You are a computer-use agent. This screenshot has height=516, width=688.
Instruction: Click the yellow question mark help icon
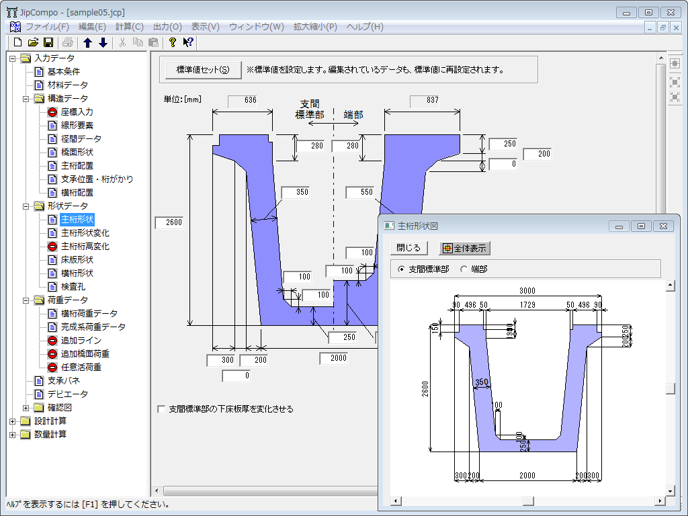pyautogui.click(x=172, y=42)
